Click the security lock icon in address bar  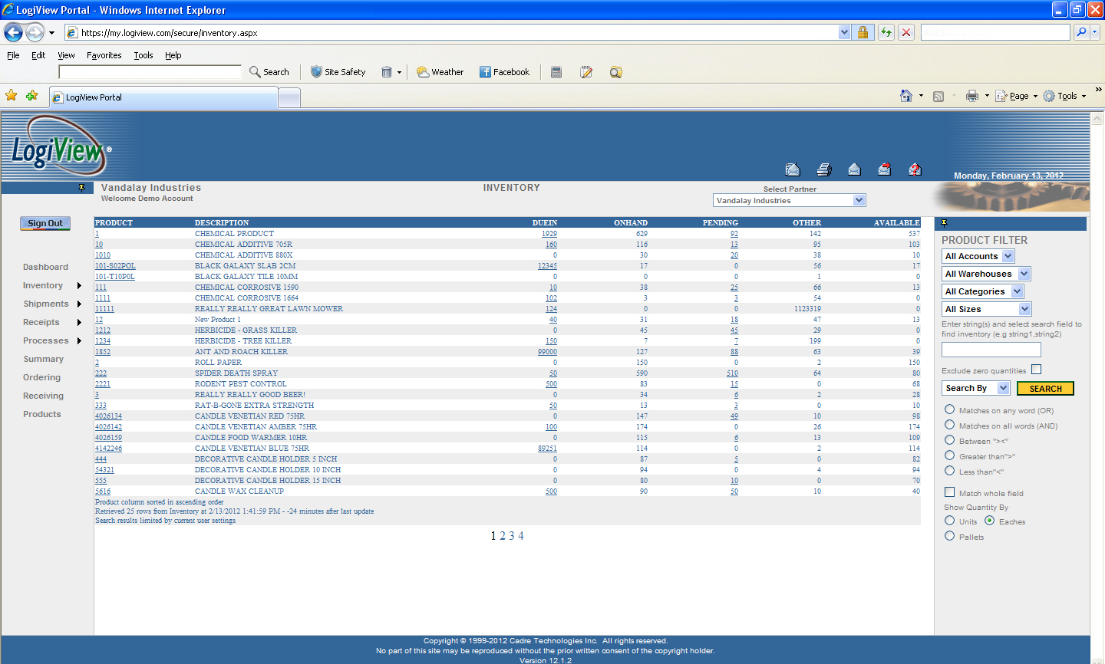(863, 32)
